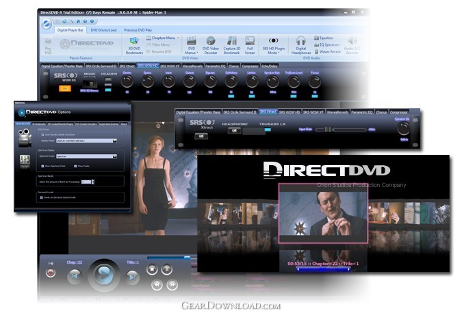462x311 pixels.
Task: Open About tab in Options dialog
Action: click(124, 124)
